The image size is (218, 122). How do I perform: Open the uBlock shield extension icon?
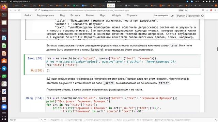(211, 11)
